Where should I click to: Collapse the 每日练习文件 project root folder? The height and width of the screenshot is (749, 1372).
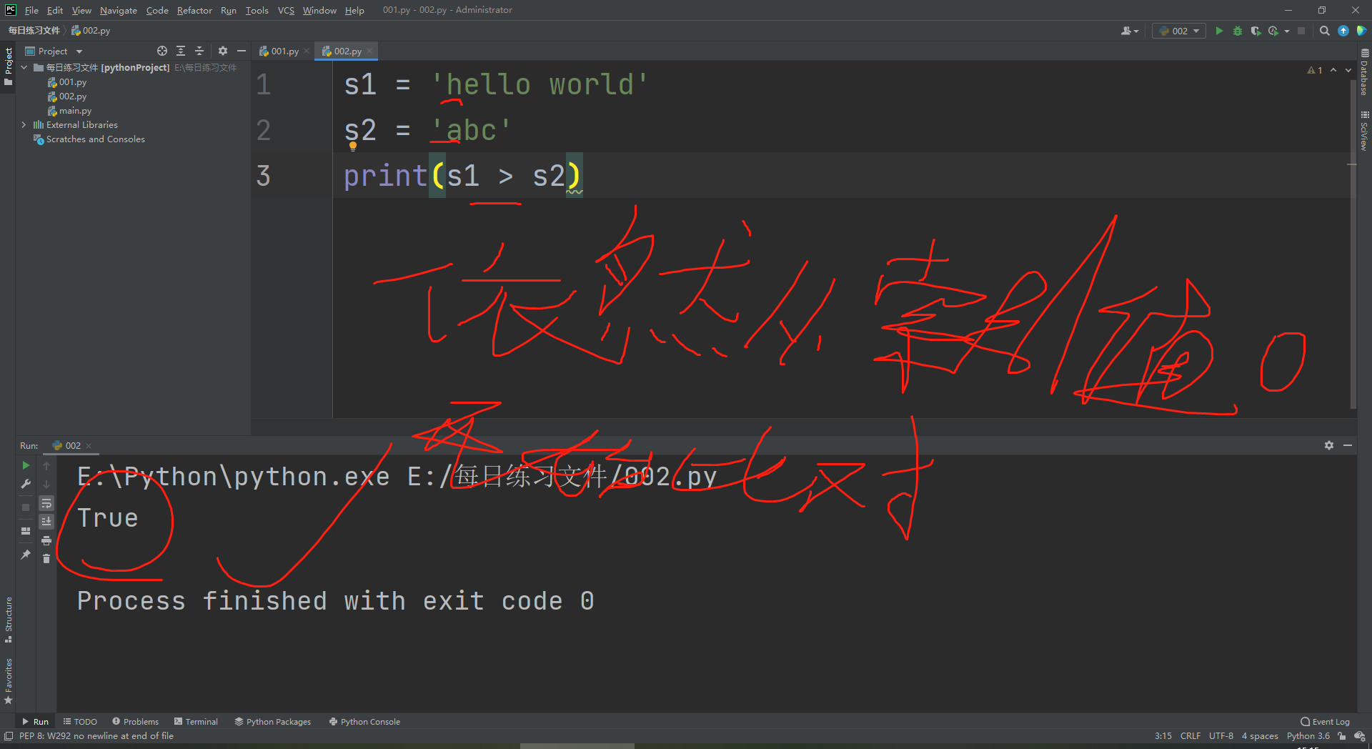[x=24, y=67]
